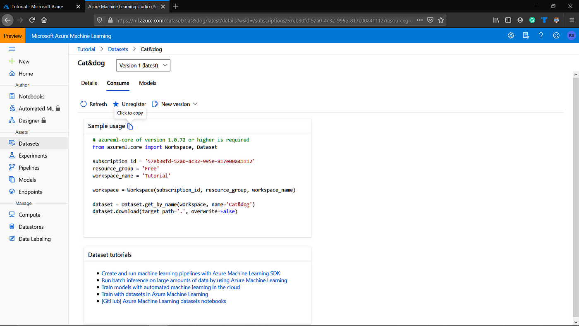
Task: Reload the current page
Action: pyautogui.click(x=32, y=20)
